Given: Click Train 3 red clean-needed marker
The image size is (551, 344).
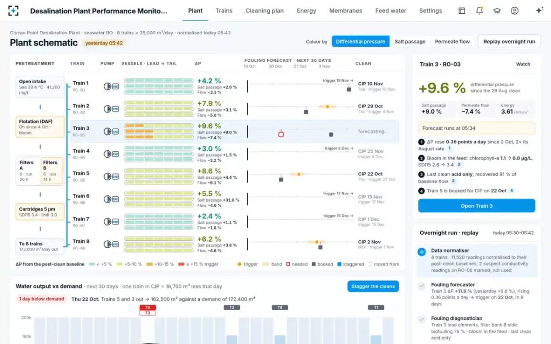Looking at the screenshot, I should [x=281, y=134].
